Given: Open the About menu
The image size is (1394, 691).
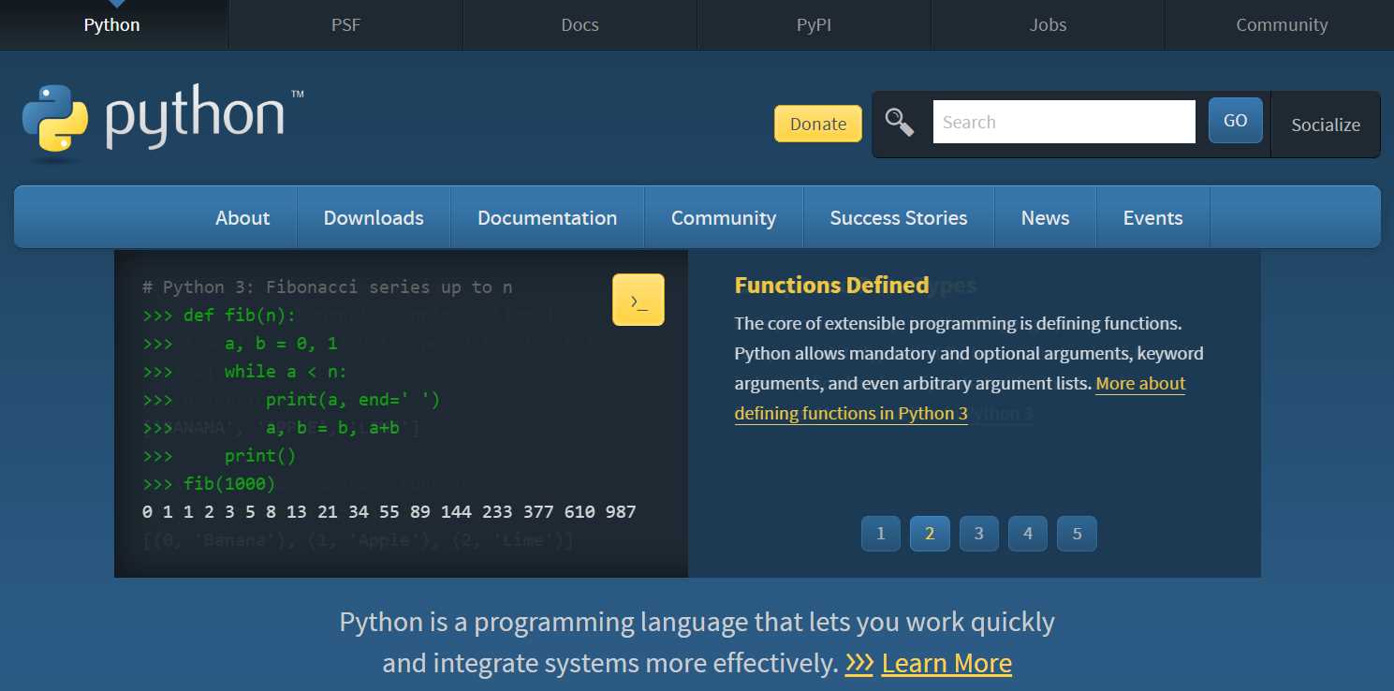Looking at the screenshot, I should [x=242, y=217].
